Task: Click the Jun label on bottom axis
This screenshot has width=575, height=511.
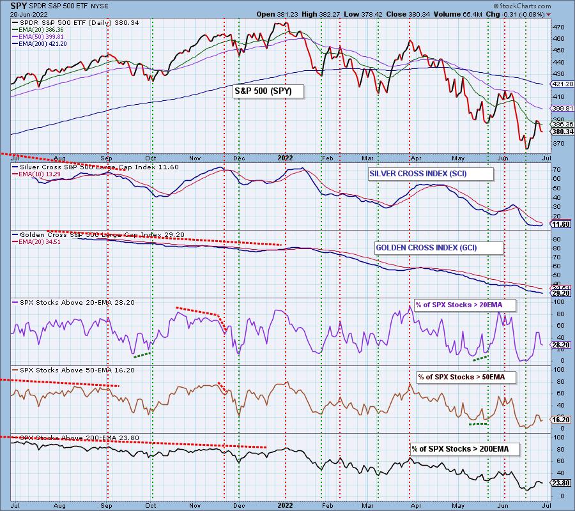Action: coord(503,505)
